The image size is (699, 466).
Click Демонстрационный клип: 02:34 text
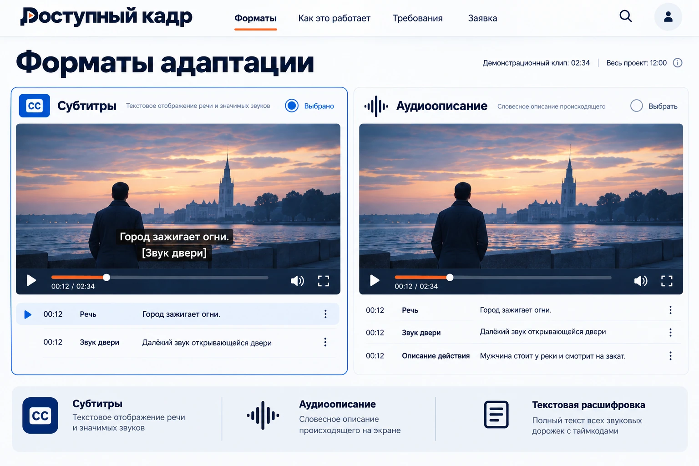coord(536,63)
